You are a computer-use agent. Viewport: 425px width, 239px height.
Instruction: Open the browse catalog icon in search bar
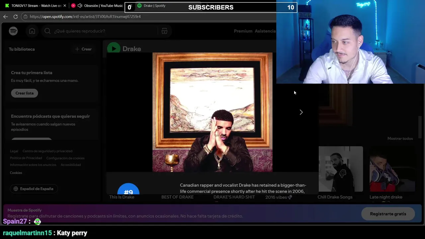click(x=164, y=31)
